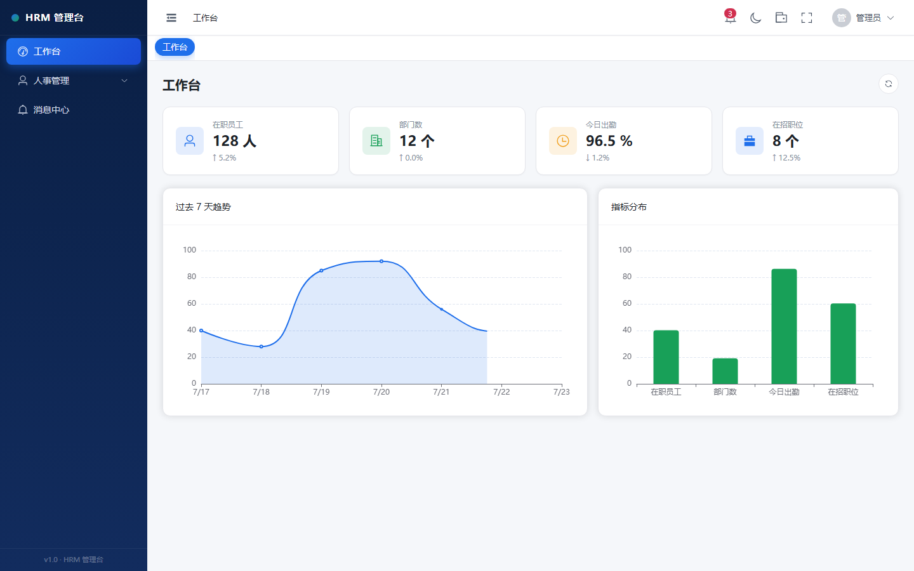914x571 pixels.
Task: Click the 12 个 value
Action: tap(417, 141)
